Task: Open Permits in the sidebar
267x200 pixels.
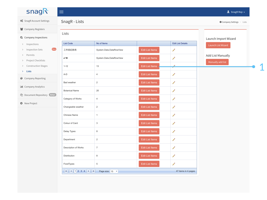Action: [x=30, y=55]
